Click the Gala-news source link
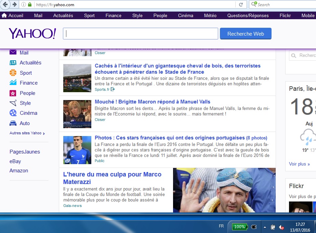The width and height of the screenshot is (316, 233). tap(73, 206)
